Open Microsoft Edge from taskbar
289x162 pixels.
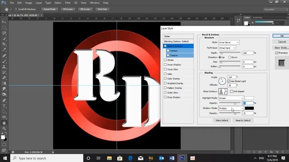coord(131,158)
